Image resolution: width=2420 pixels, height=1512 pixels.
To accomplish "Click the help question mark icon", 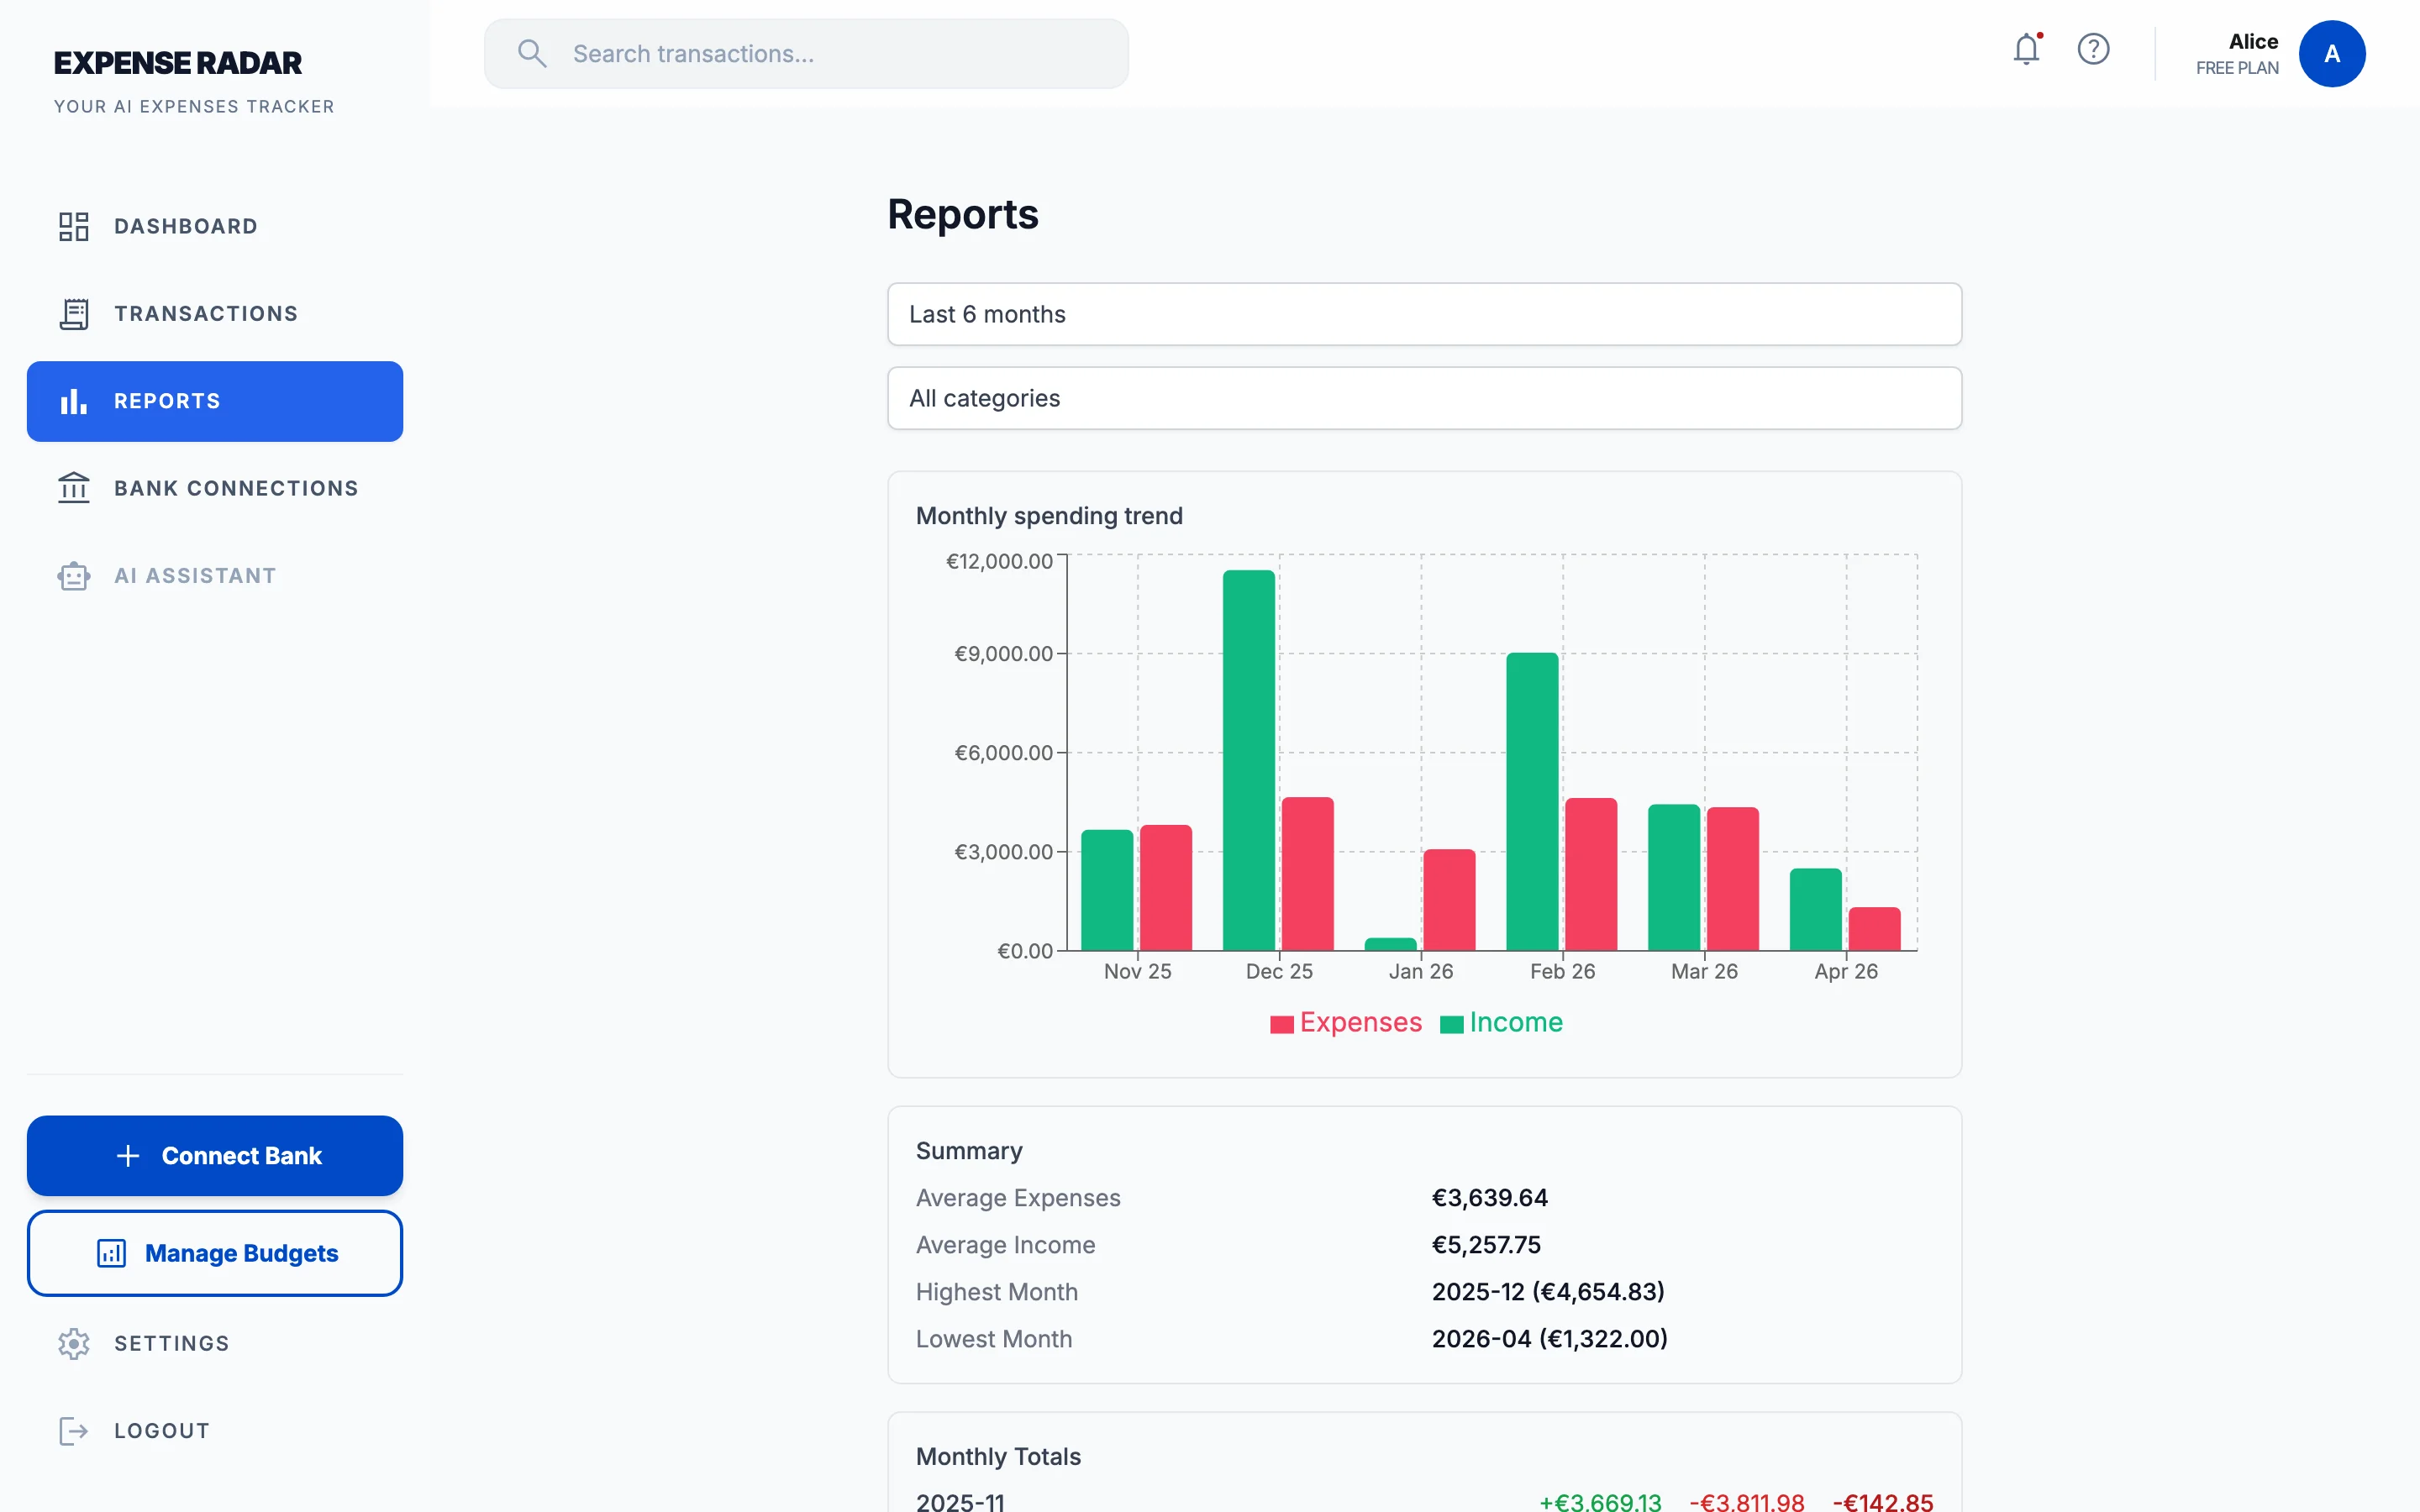I will coord(2094,49).
